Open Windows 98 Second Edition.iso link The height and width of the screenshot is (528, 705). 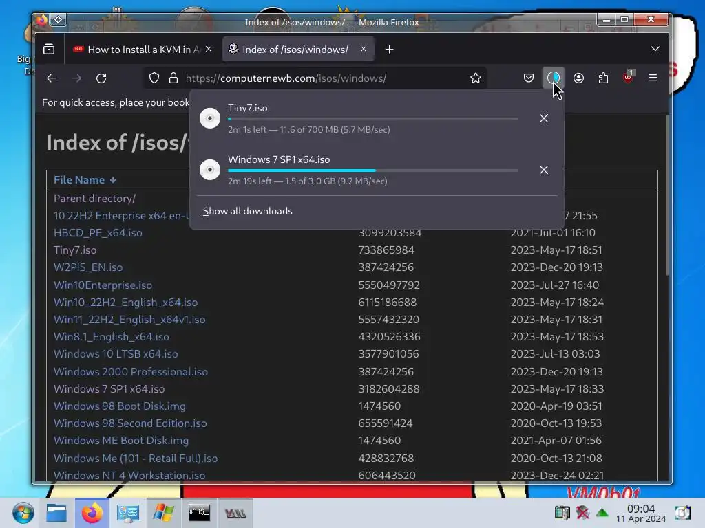pos(130,423)
